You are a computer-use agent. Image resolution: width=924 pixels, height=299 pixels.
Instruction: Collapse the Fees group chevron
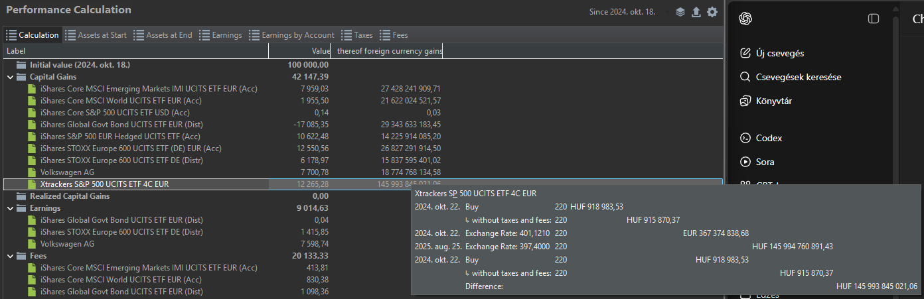pyautogui.click(x=10, y=256)
